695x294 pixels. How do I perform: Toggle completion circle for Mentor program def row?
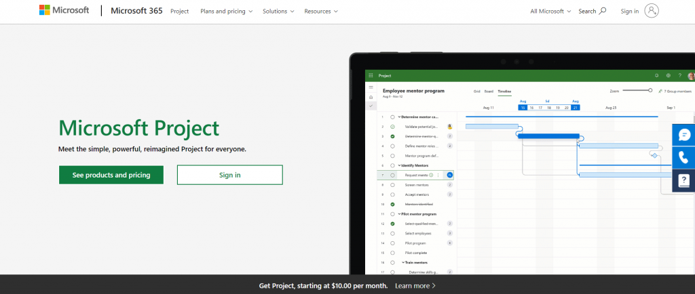(392, 156)
